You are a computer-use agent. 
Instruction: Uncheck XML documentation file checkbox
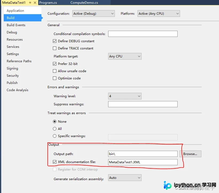pyautogui.click(x=54, y=162)
